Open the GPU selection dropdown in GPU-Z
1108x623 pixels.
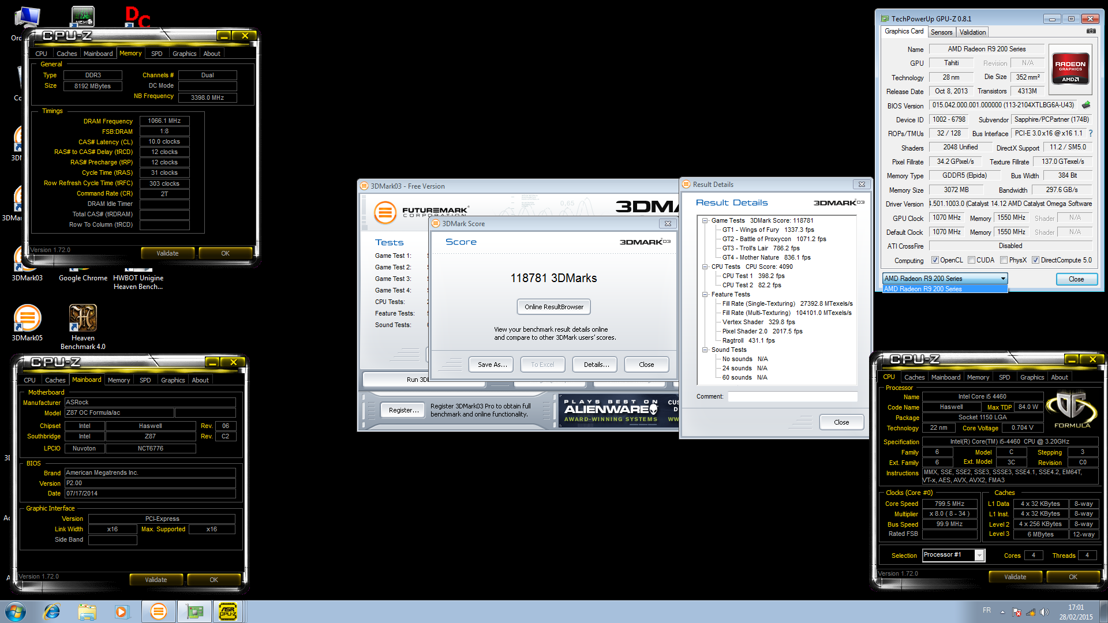[x=945, y=279]
